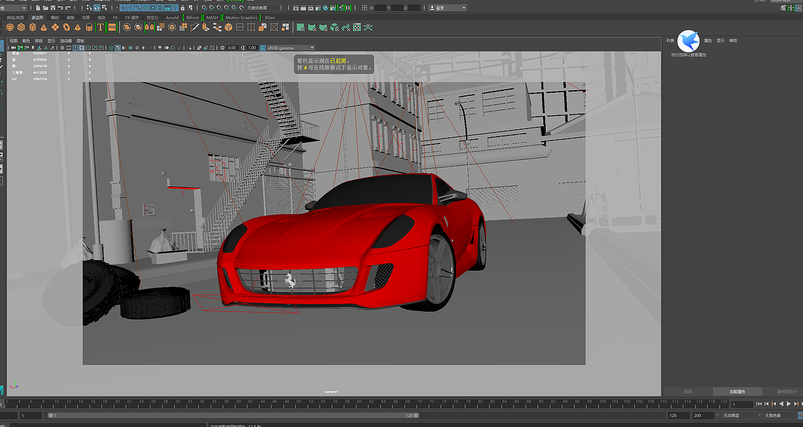803x427 pixels.
Task: Open the 着色 shading panel menu
Action: [26, 41]
